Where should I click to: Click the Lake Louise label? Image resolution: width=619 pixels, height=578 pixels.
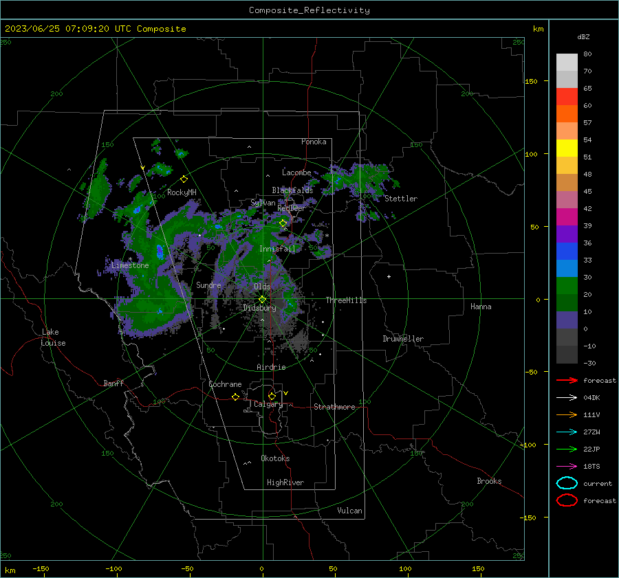click(53, 337)
